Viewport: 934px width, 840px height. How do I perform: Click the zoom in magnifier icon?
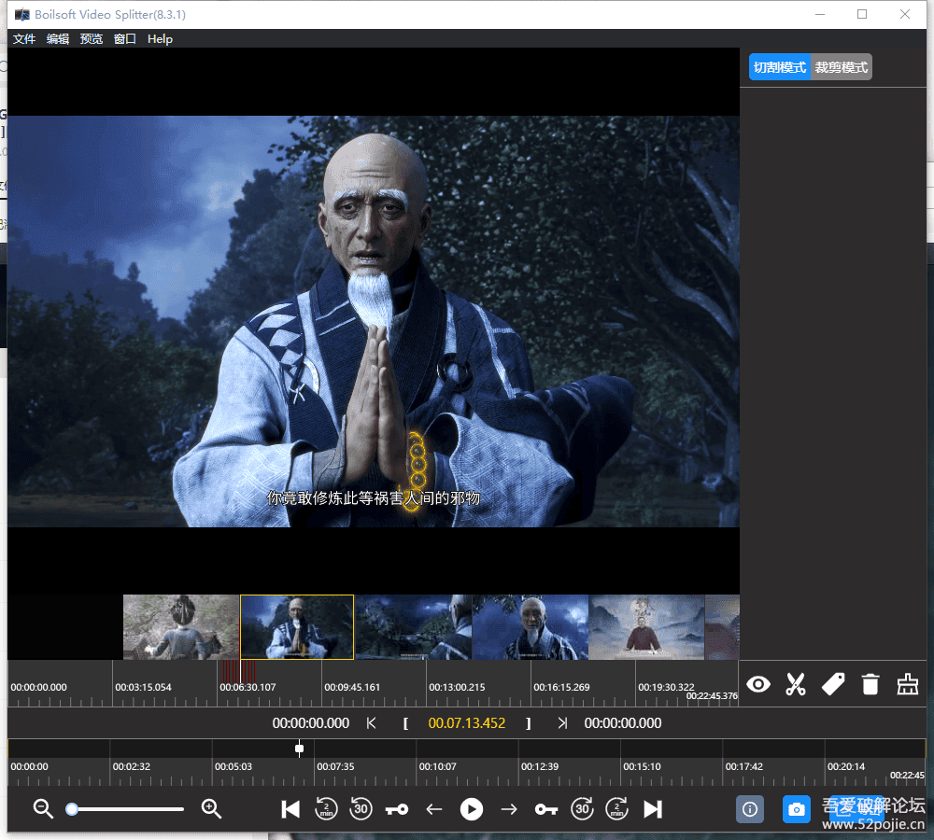(x=211, y=808)
